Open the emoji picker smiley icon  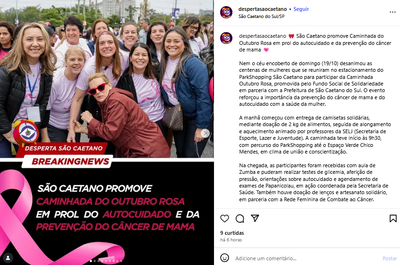pyautogui.click(x=224, y=258)
